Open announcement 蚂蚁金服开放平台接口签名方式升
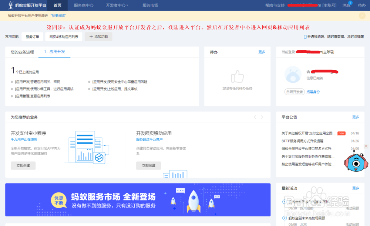The image size is (370, 226). (x=308, y=149)
